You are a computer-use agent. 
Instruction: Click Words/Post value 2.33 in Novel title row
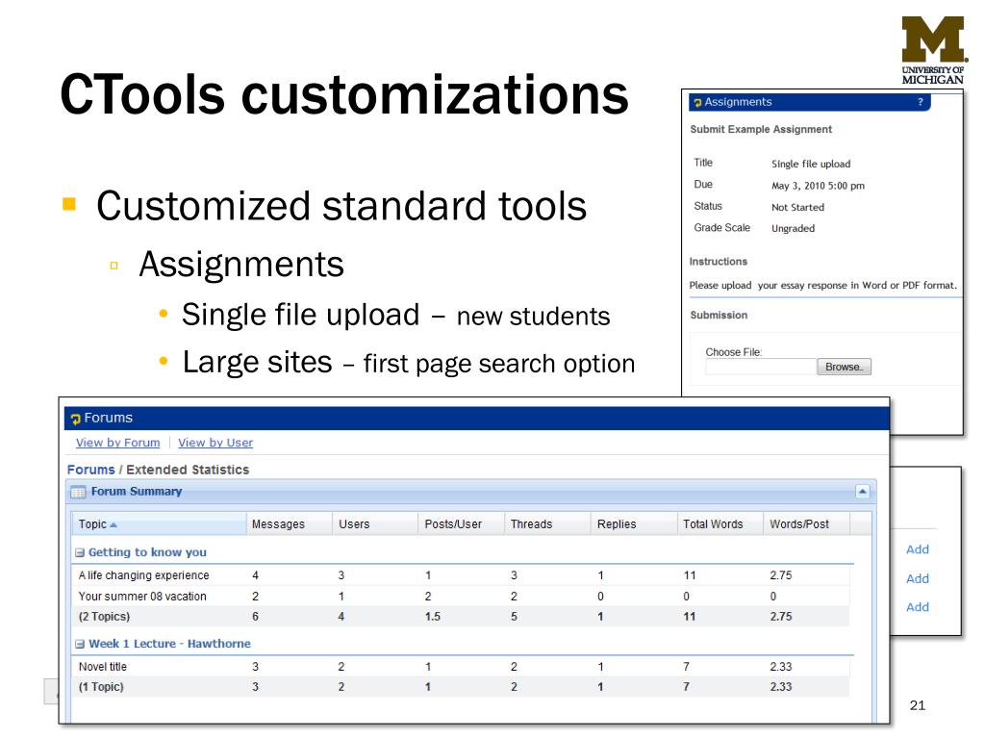click(x=781, y=667)
